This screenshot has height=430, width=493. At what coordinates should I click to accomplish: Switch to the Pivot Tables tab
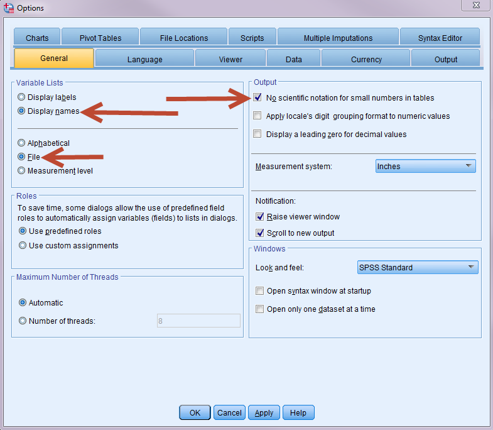click(100, 38)
